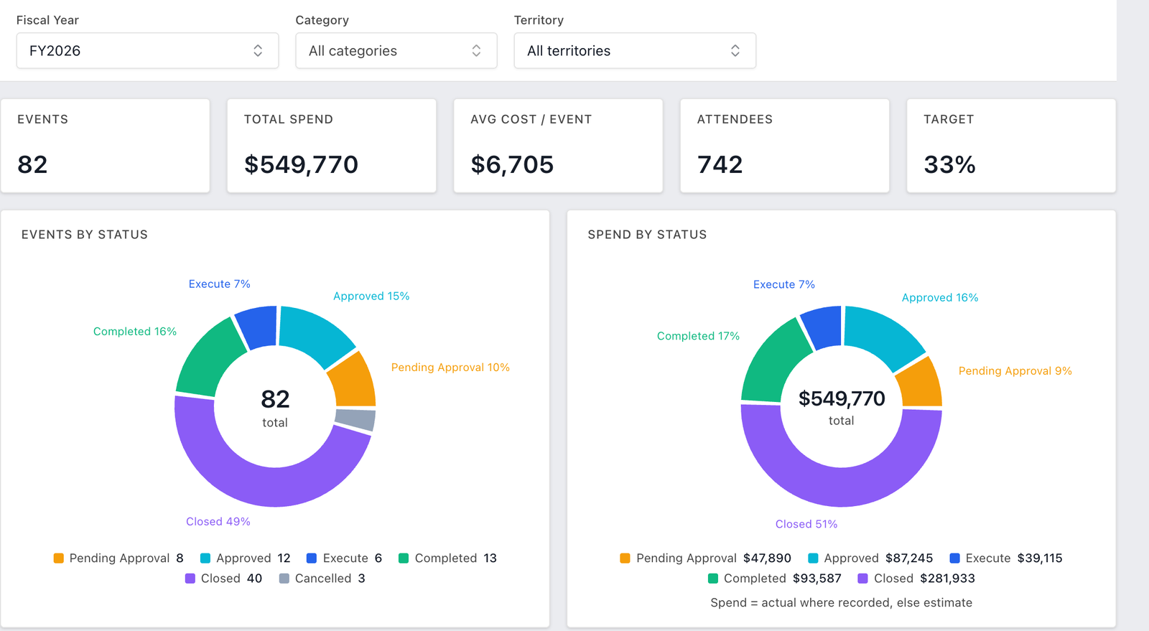The width and height of the screenshot is (1149, 631).
Task: Click the Execute segment in Events donut
Action: pos(258,327)
